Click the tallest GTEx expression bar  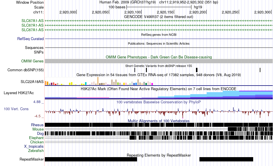pyautogui.click(x=98, y=81)
